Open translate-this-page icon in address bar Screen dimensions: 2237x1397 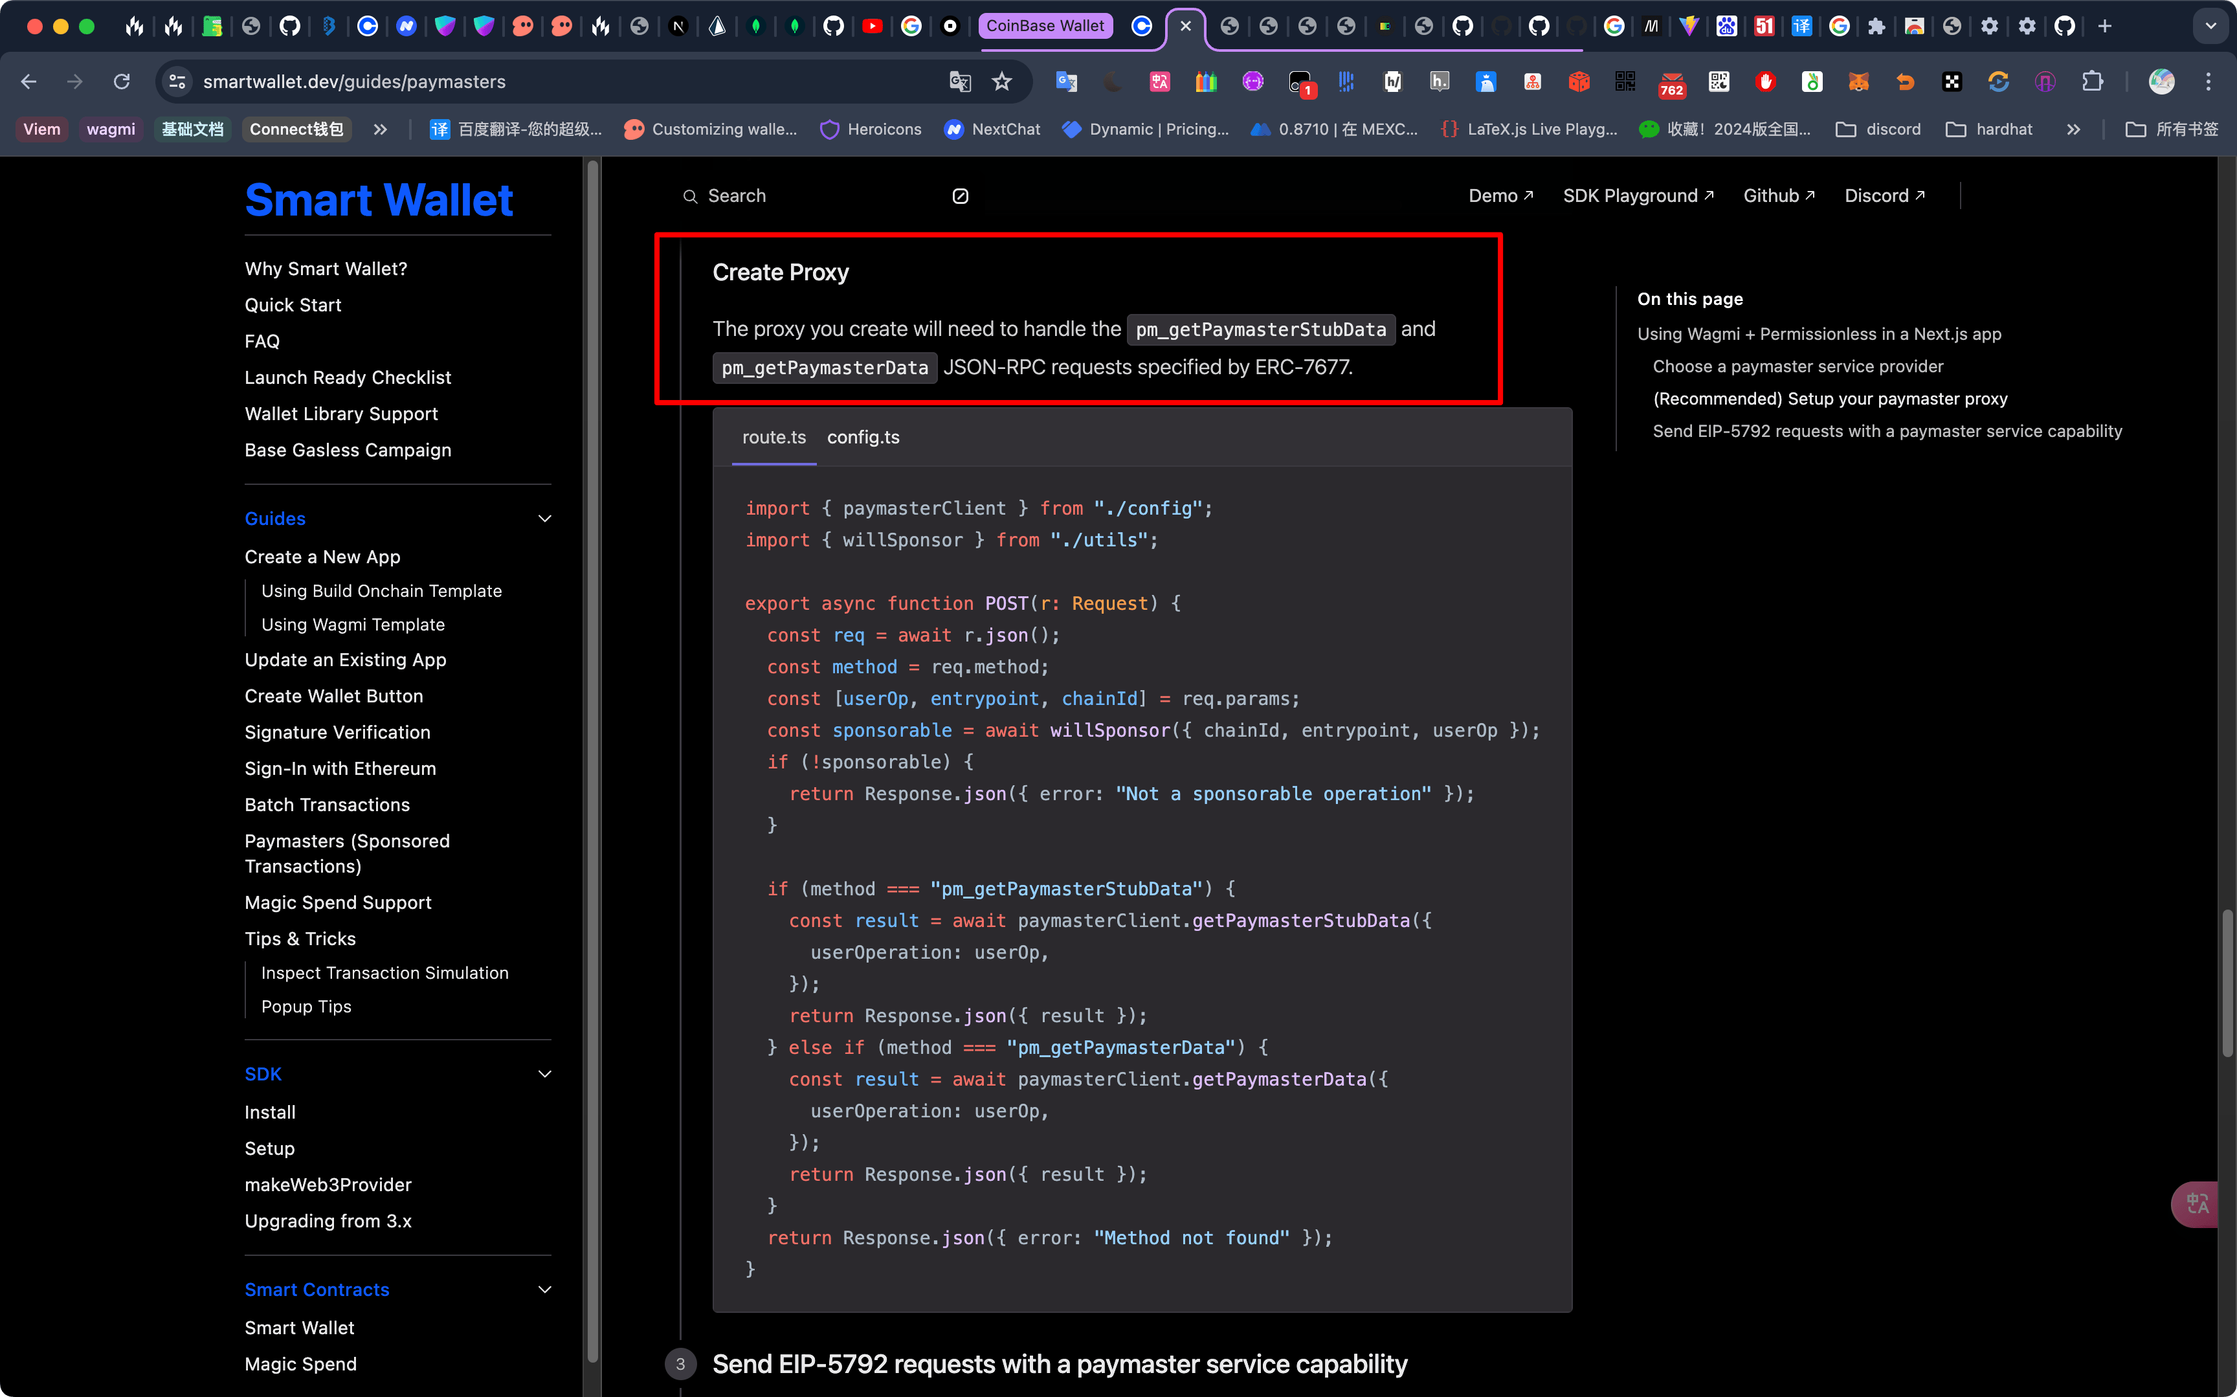pos(960,82)
